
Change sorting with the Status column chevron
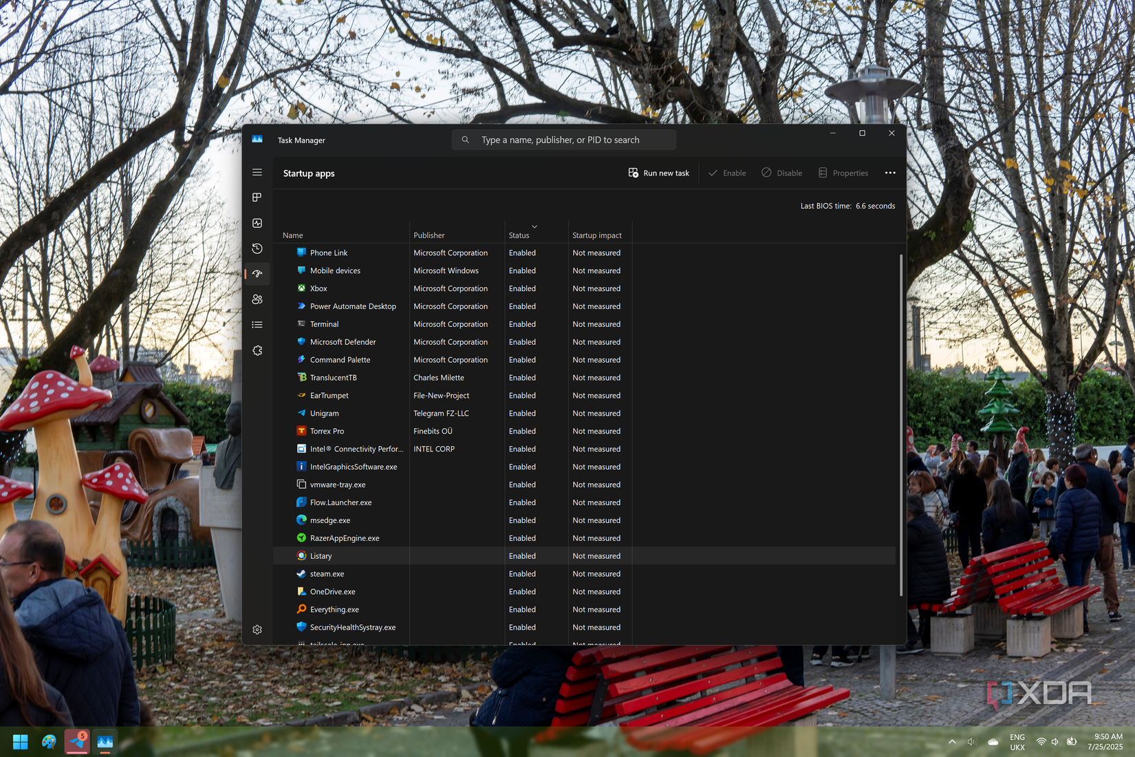(534, 226)
